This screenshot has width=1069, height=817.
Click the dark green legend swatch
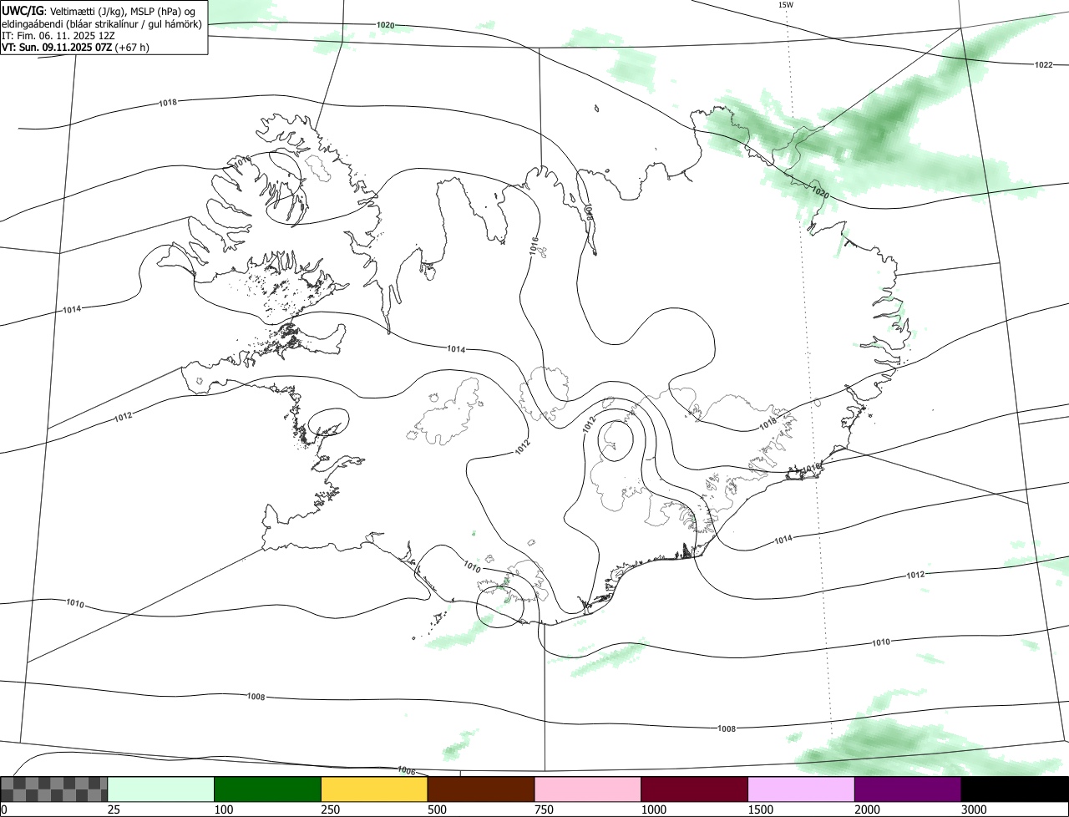coord(268,789)
